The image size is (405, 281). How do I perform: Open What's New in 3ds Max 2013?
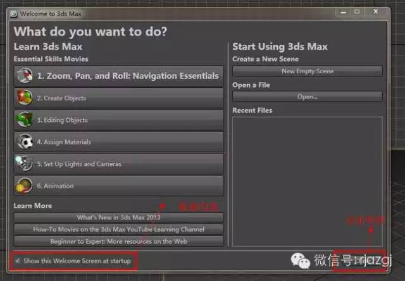[118, 217]
